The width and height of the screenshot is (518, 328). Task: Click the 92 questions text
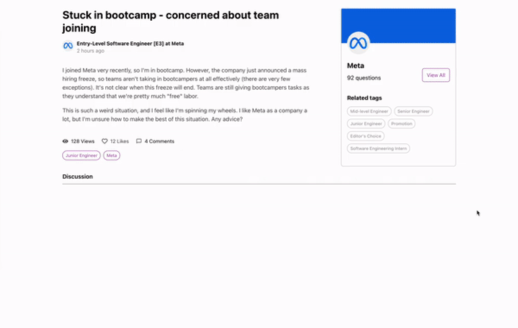click(x=364, y=78)
